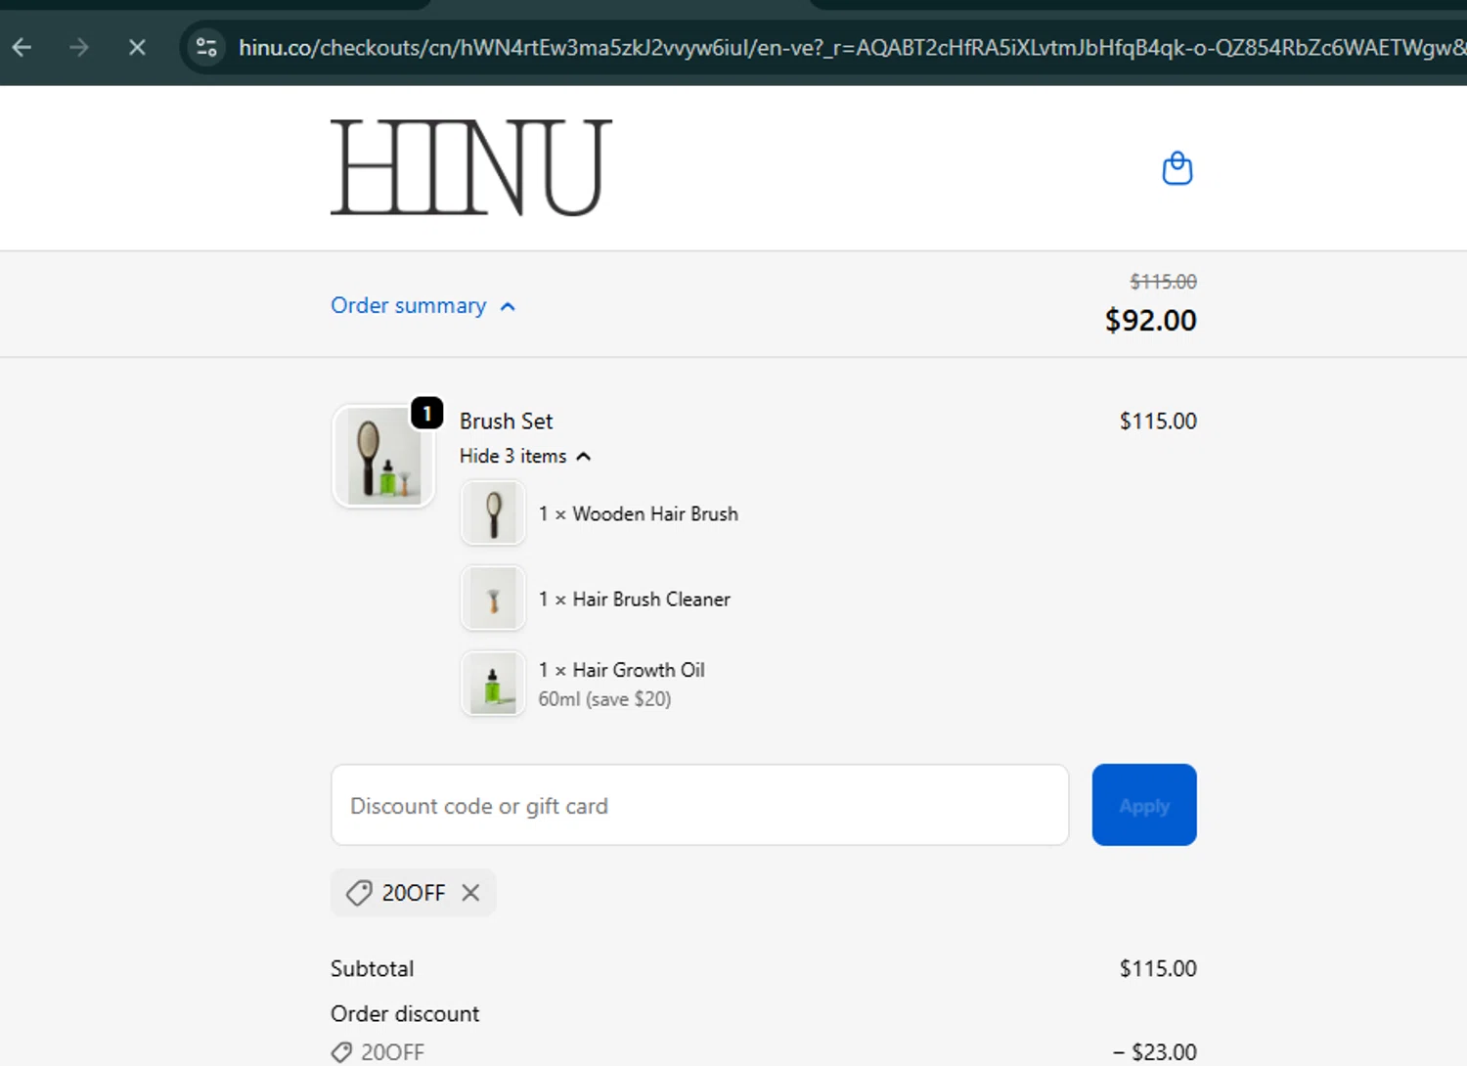Click the − $23.00 discount amount

coord(1154,1052)
